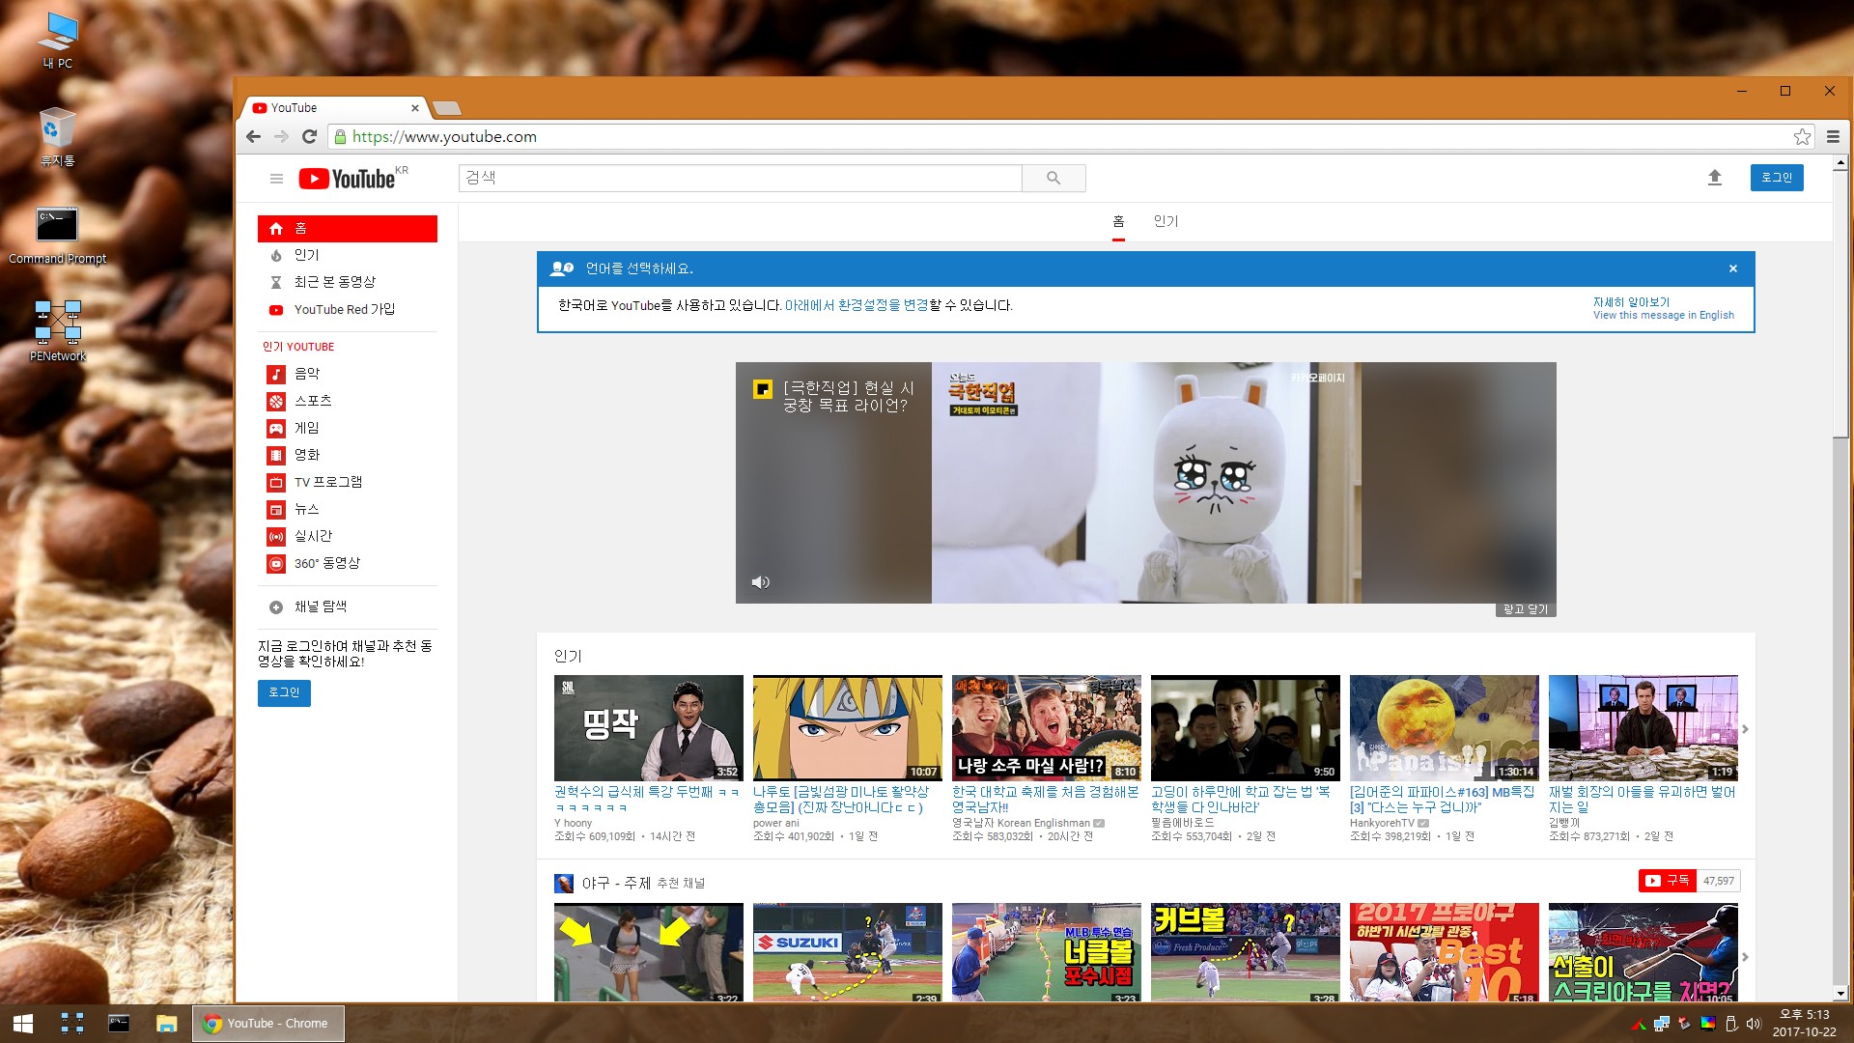Open the YouTube hamburger guide menu
The height and width of the screenshot is (1043, 1854).
tap(276, 179)
